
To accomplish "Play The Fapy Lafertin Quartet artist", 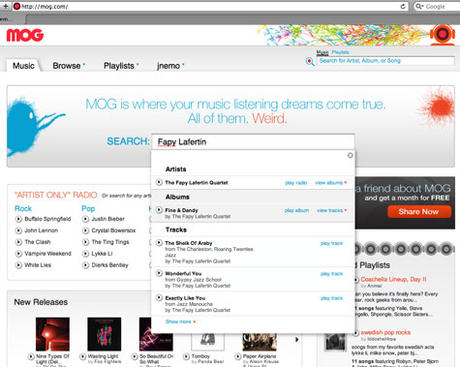I will tap(159, 182).
